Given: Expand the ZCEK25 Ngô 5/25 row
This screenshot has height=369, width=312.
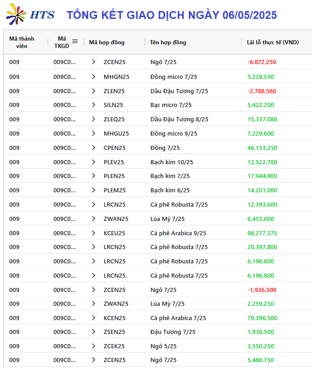Looking at the screenshot, I should point(94,346).
